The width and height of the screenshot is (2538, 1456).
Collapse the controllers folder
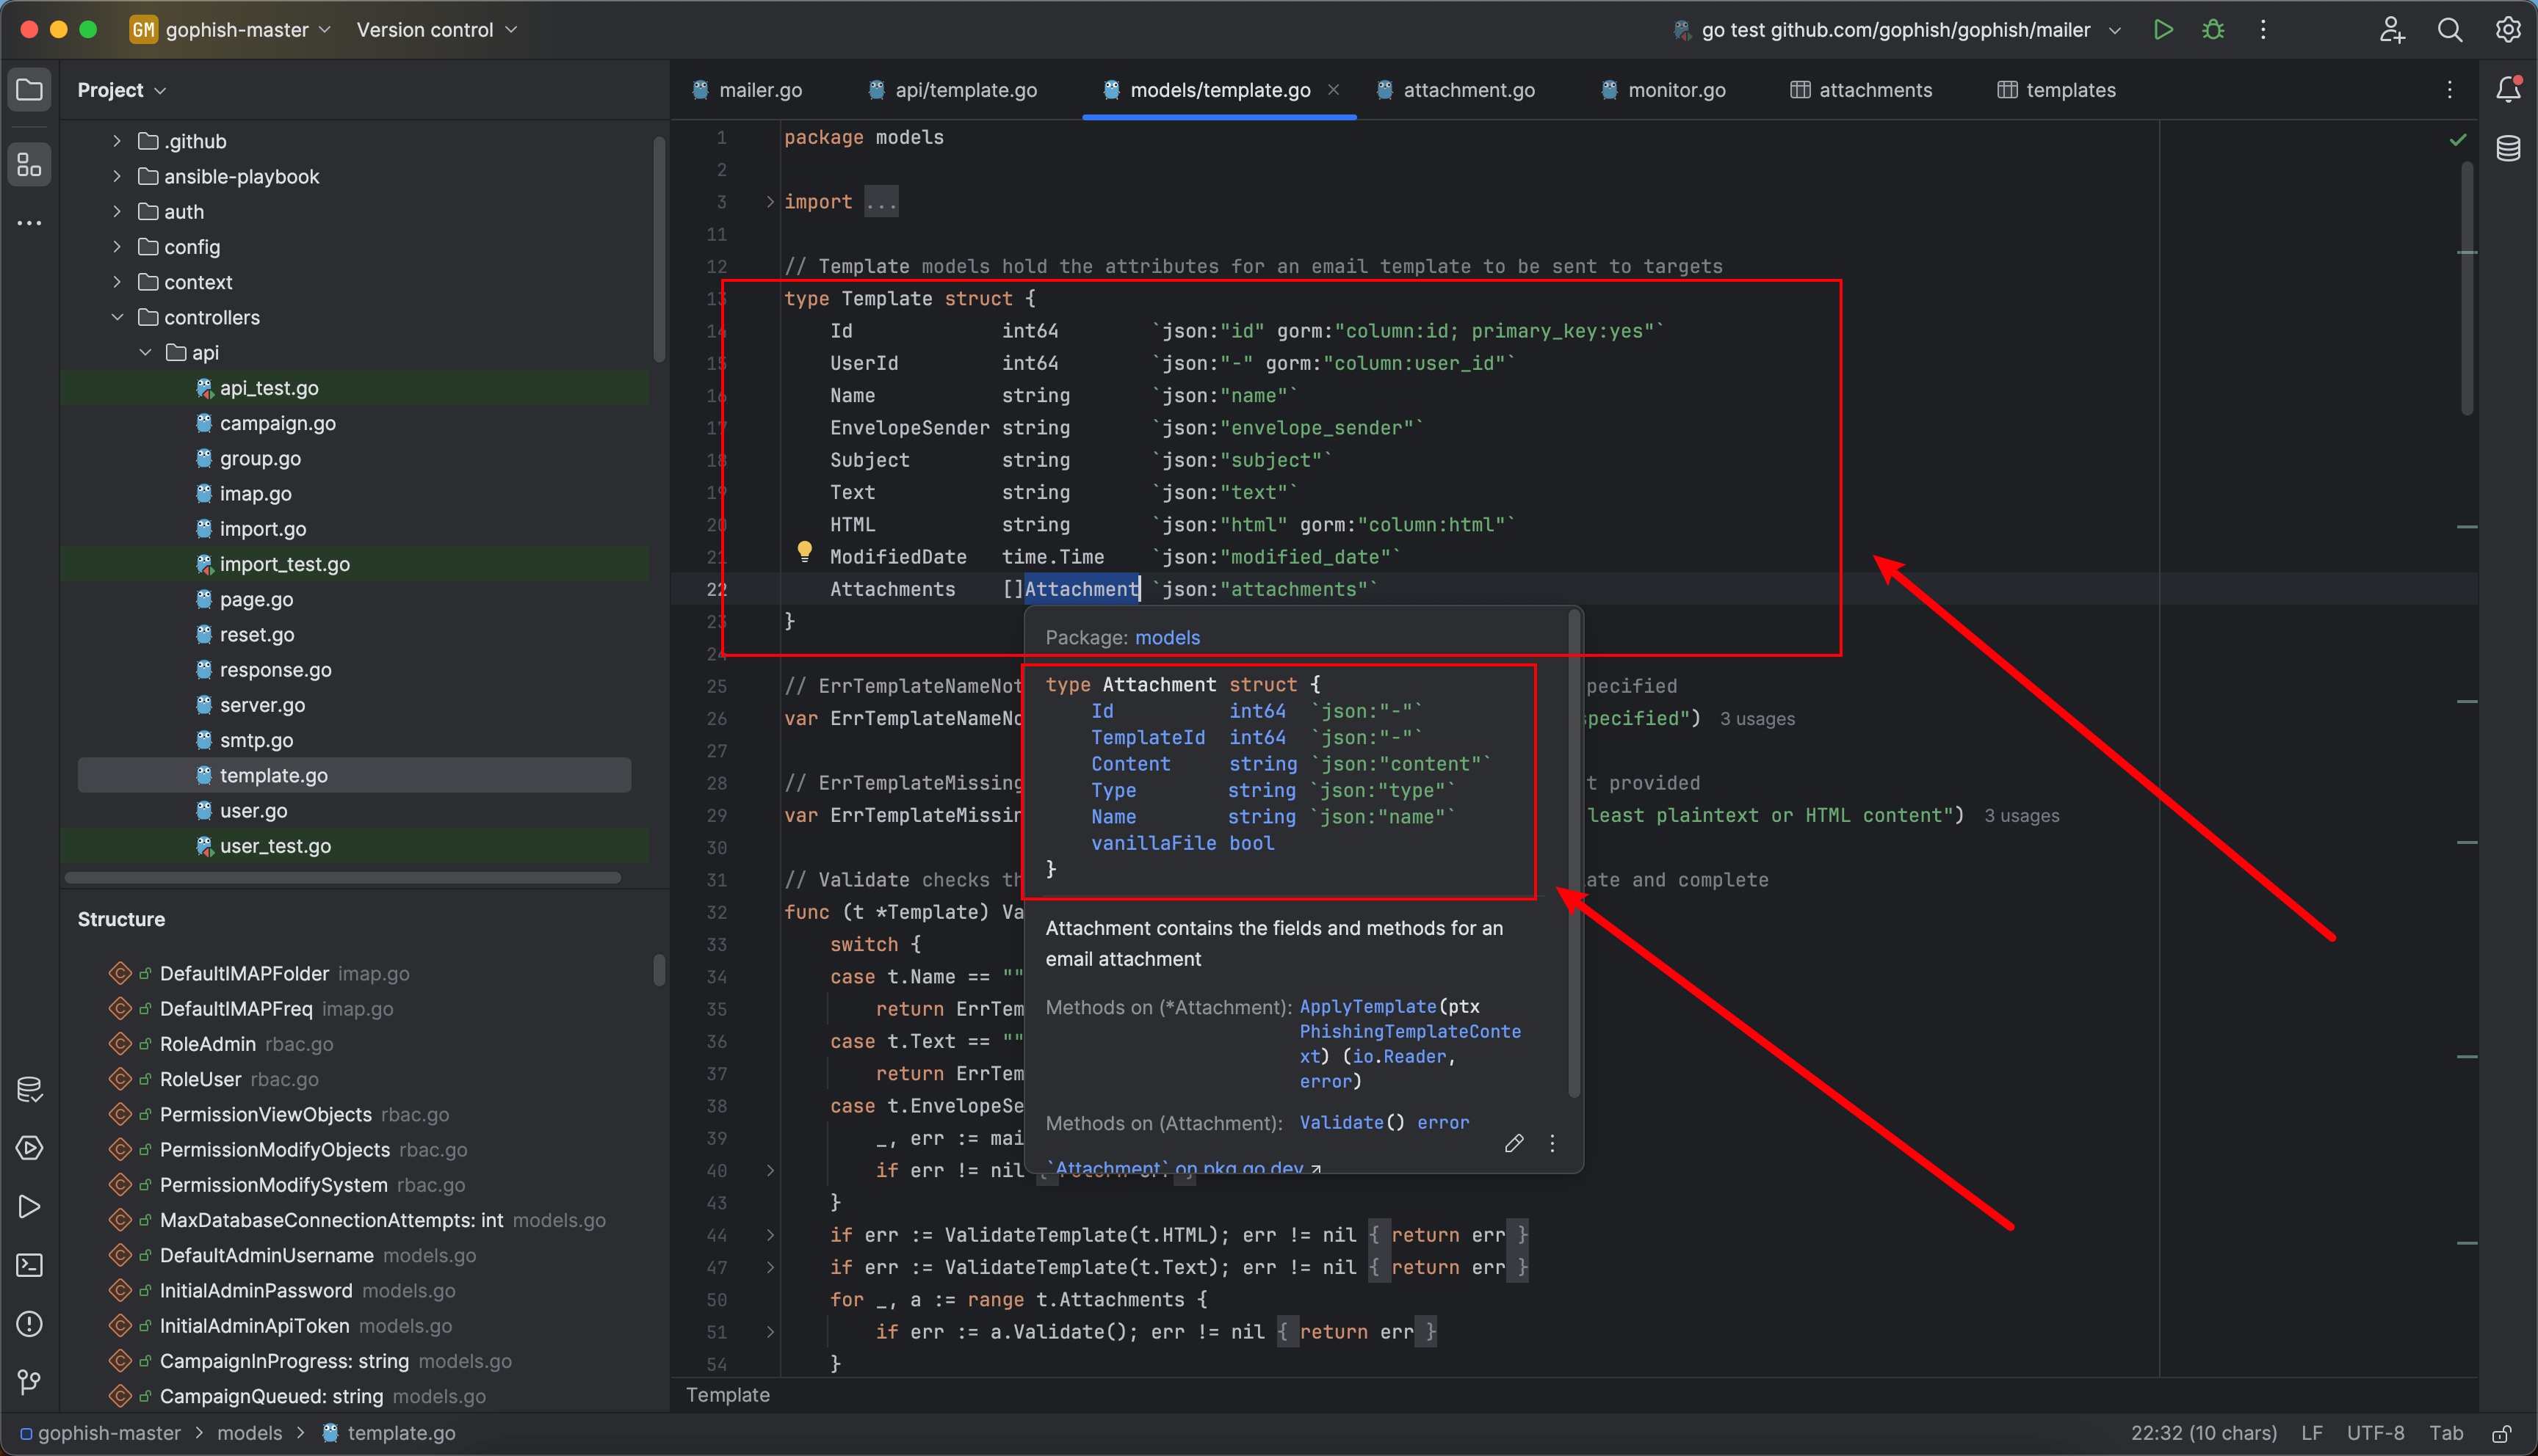(117, 317)
